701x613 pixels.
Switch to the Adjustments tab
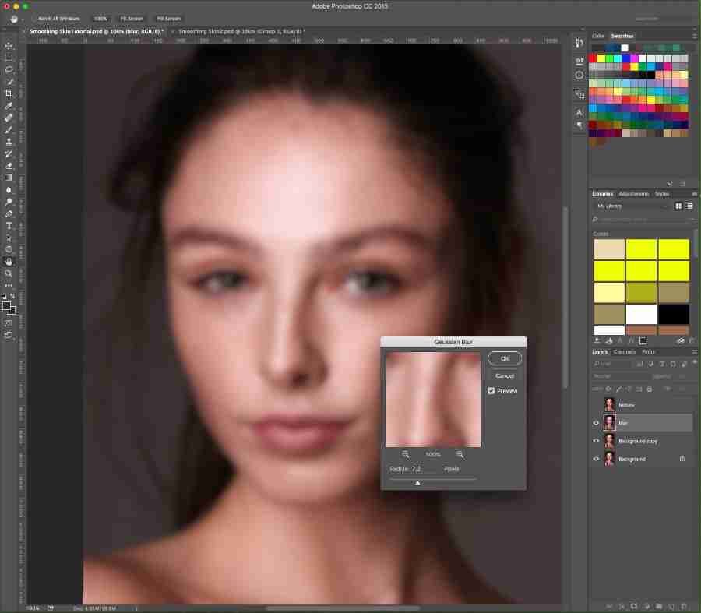pos(633,194)
